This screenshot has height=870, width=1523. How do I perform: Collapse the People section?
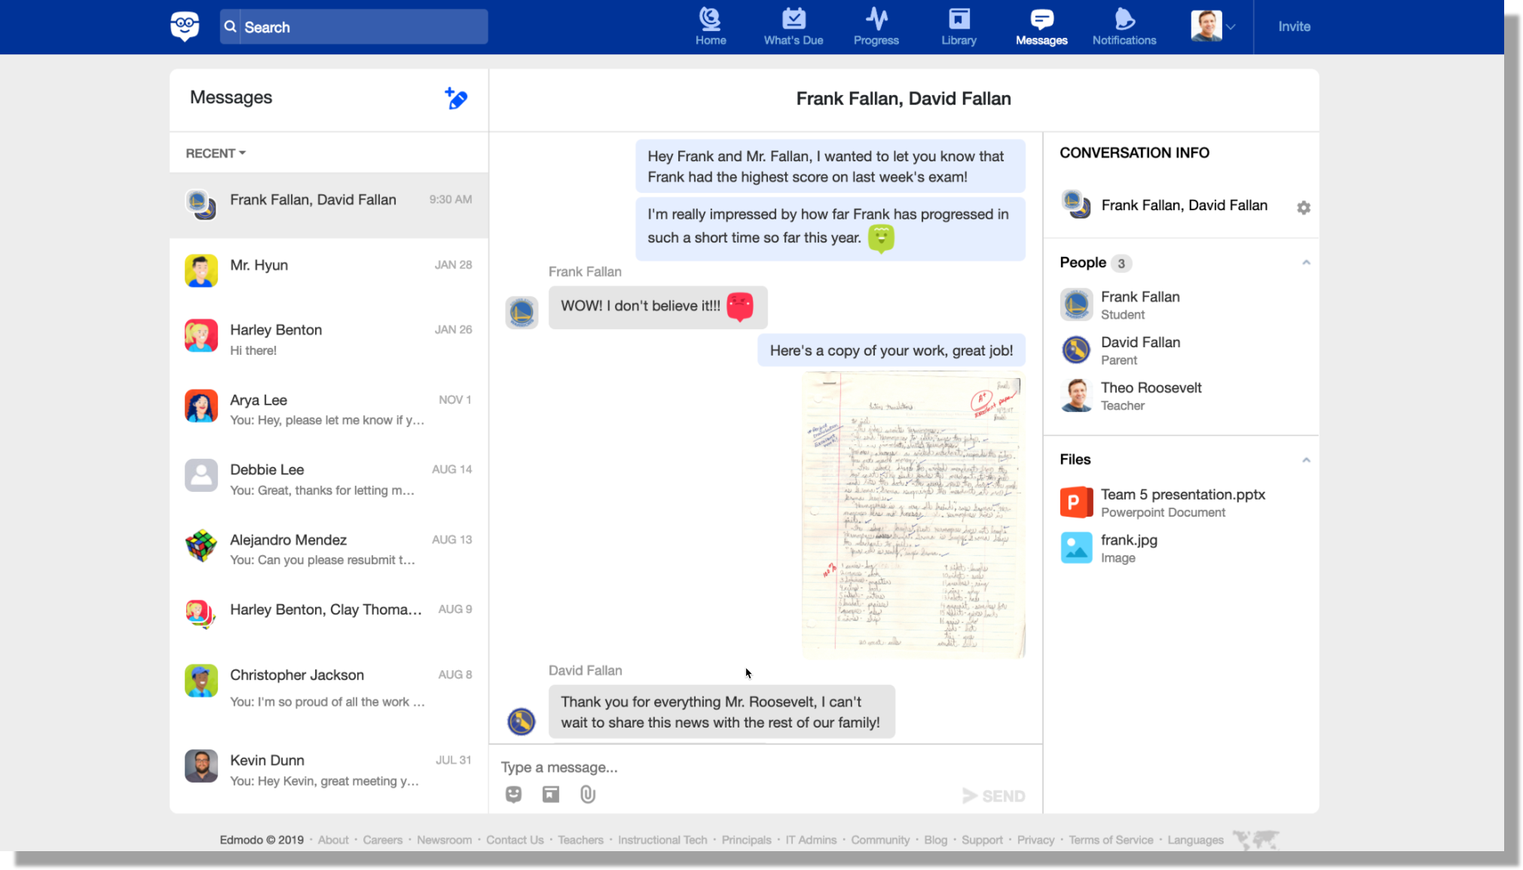pyautogui.click(x=1306, y=262)
